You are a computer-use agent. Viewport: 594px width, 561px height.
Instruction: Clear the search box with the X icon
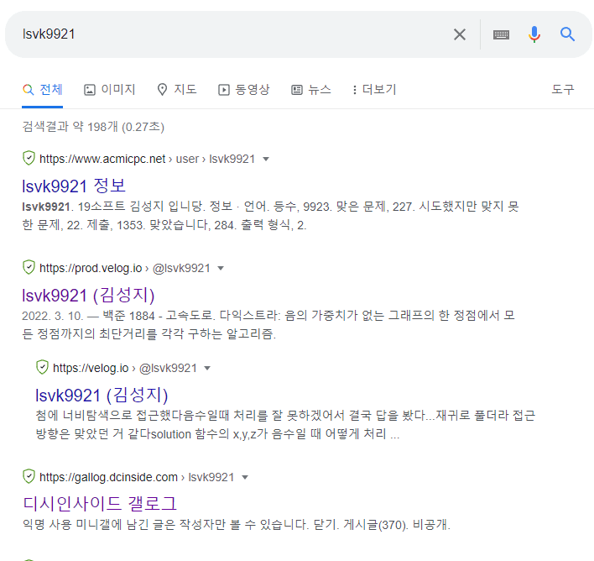(x=460, y=34)
